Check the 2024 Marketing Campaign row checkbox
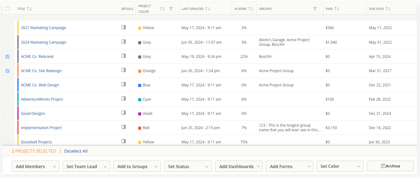 (x=7, y=42)
